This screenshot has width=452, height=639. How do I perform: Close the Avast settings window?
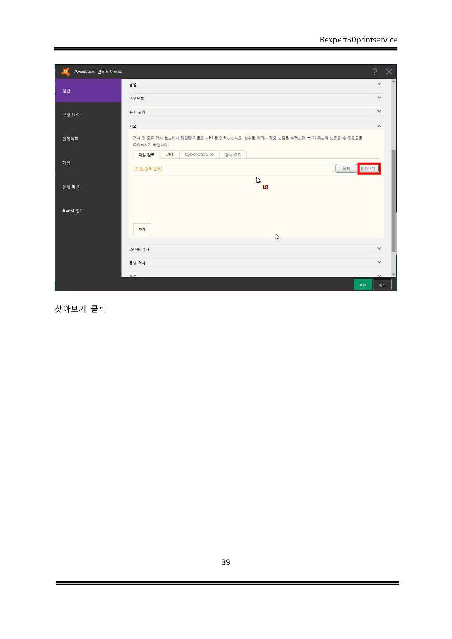(x=389, y=72)
